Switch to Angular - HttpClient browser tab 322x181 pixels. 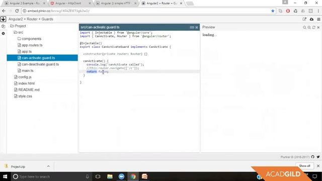(70, 4)
